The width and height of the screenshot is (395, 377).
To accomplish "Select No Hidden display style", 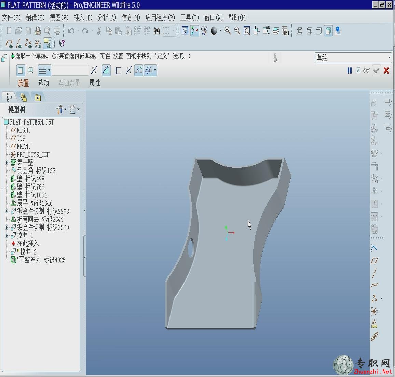I will (x=319, y=31).
